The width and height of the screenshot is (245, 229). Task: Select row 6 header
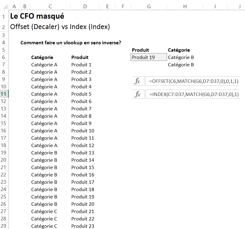[4, 57]
